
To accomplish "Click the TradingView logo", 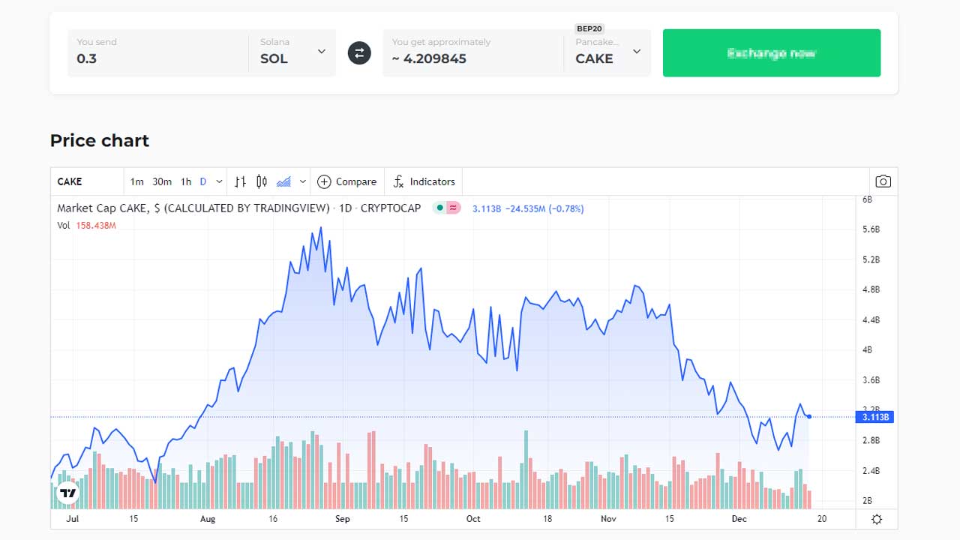I will (x=68, y=493).
